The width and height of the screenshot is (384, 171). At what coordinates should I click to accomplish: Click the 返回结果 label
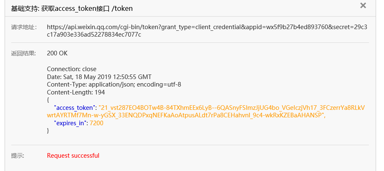24,53
